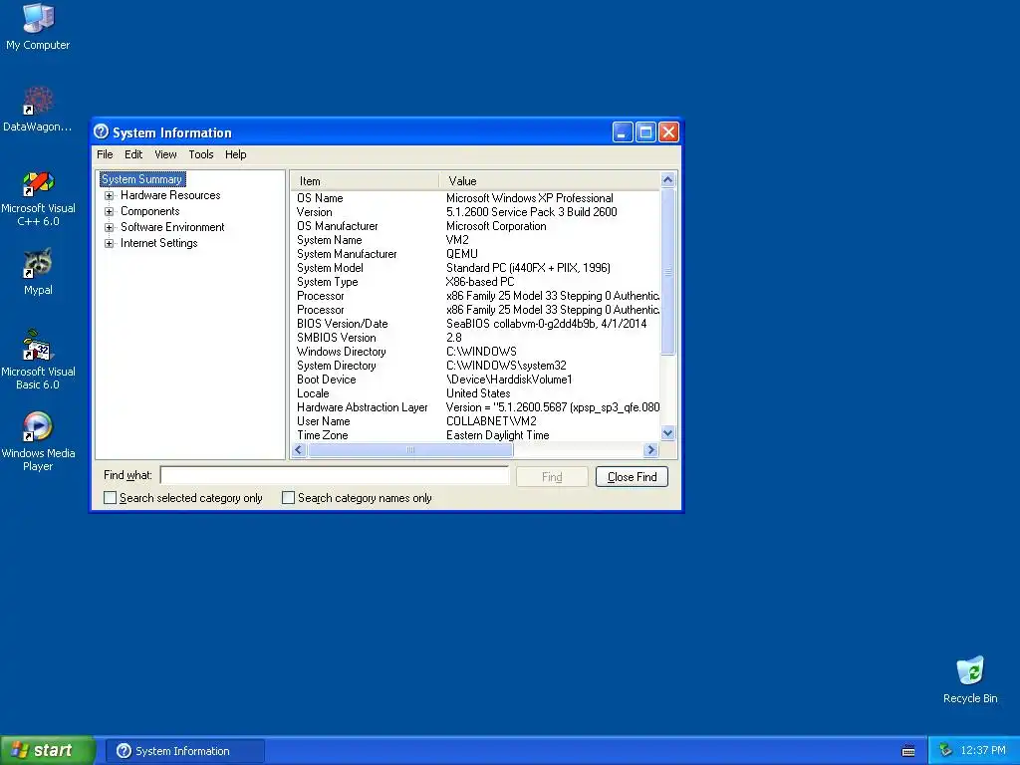Select System Summary tree node
Screen dimensions: 1020x765
142,179
